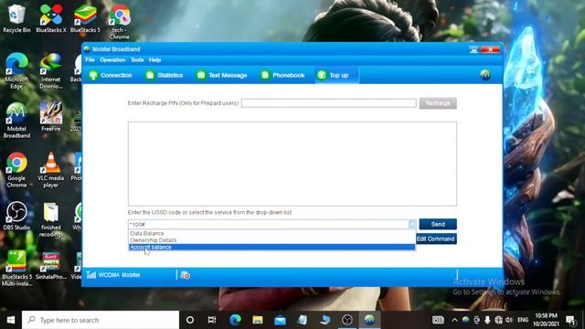This screenshot has height=329, width=585.
Task: Select the Internet Download Manager desktop icon
Action: (x=51, y=71)
